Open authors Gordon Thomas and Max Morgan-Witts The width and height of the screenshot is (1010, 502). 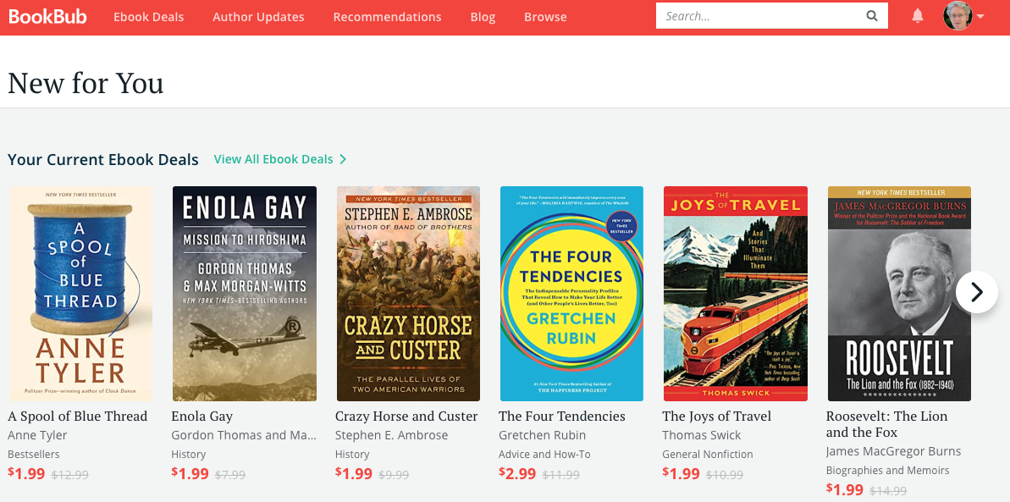[x=244, y=436]
